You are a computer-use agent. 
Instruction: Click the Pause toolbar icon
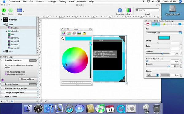(10, 10)
